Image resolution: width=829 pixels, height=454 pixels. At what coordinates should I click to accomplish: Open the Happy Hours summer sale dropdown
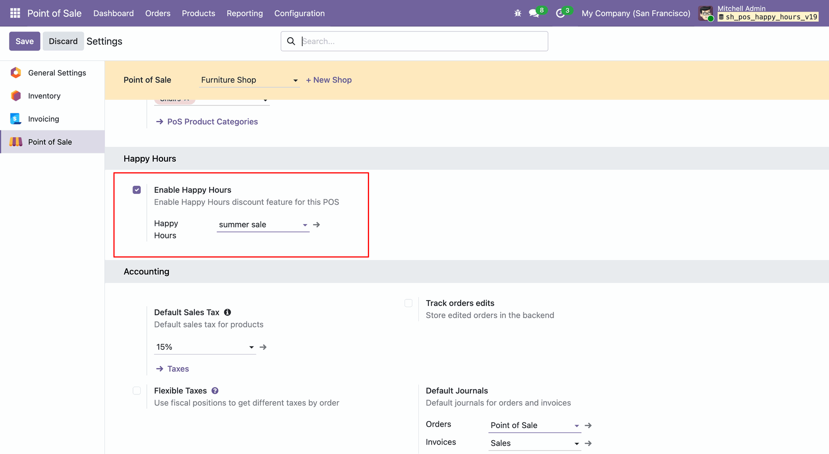click(x=263, y=225)
